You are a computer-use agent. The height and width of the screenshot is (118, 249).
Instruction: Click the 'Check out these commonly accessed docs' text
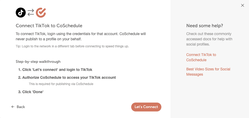click(x=209, y=39)
